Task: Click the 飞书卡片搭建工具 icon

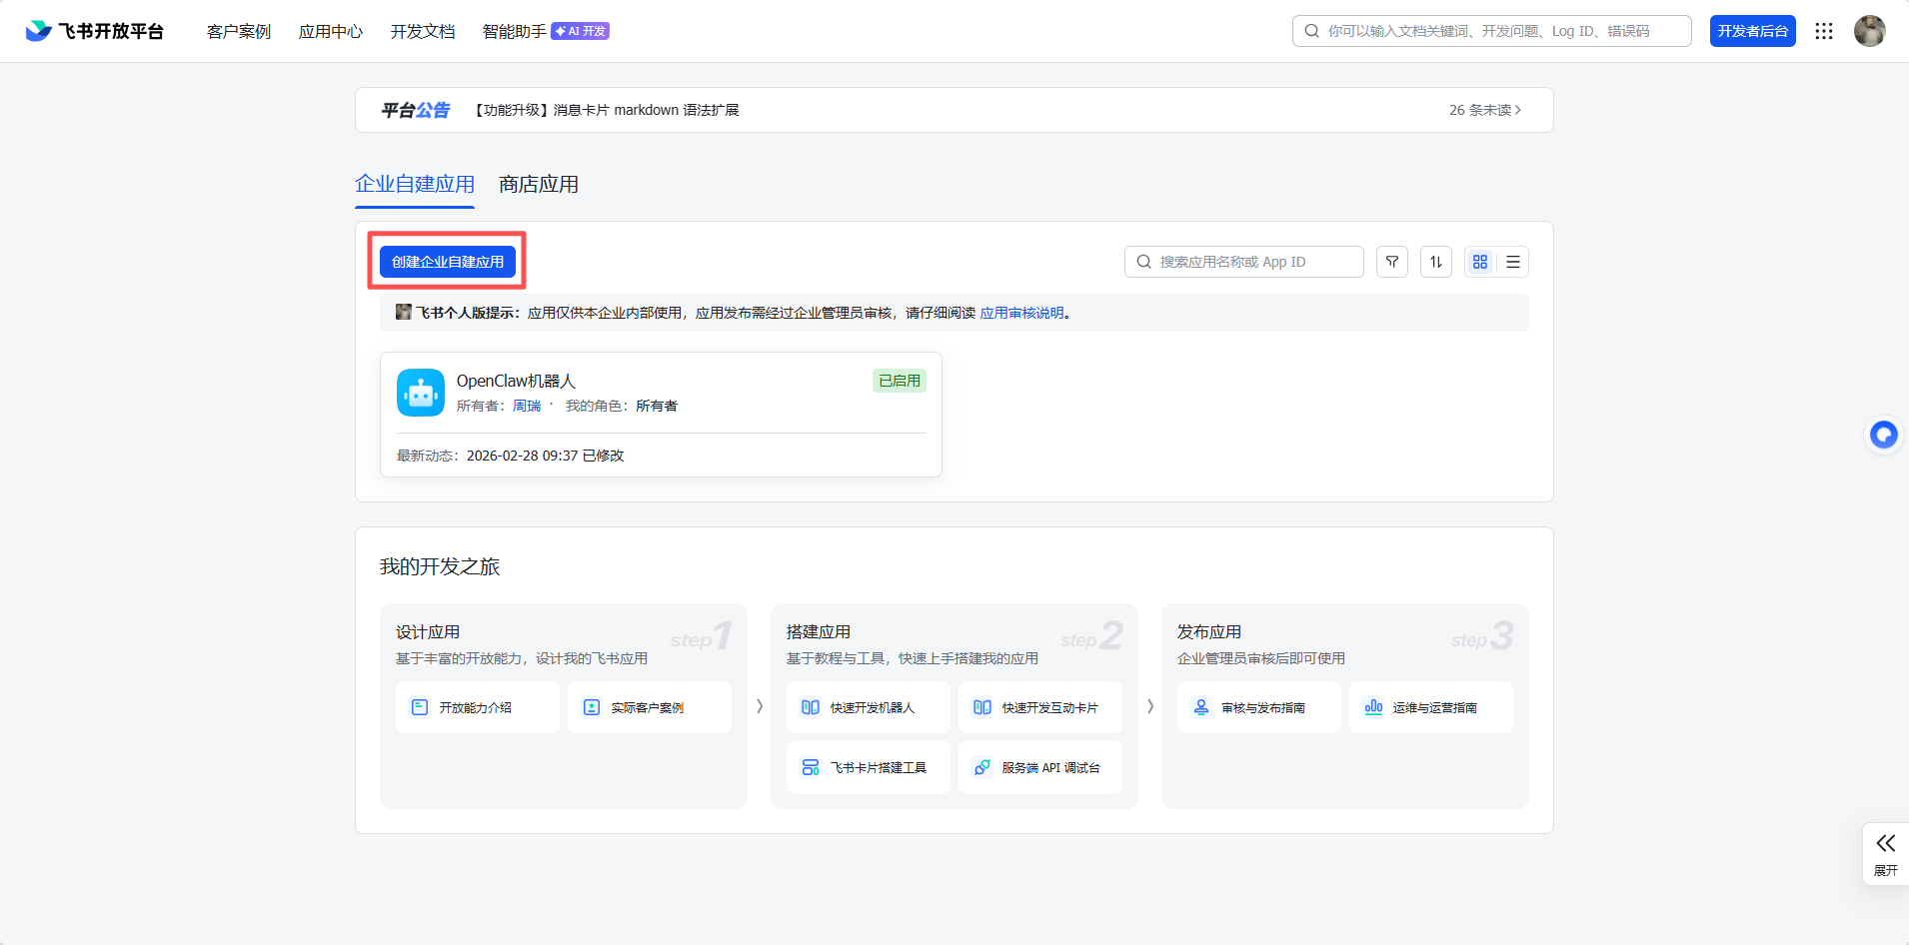Action: tap(811, 767)
